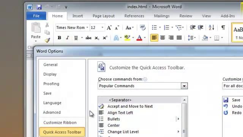Switch to the Insert tab
Viewport: 243px width, 137px height.
pyautogui.click(x=77, y=16)
